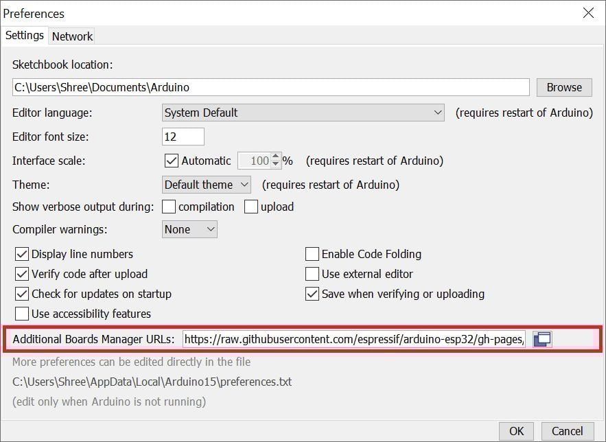Click Browse to change sketchbook location

point(563,87)
